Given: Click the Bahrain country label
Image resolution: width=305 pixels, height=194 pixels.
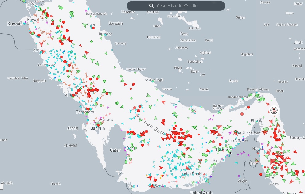Looking at the screenshot, I should pos(97,128).
